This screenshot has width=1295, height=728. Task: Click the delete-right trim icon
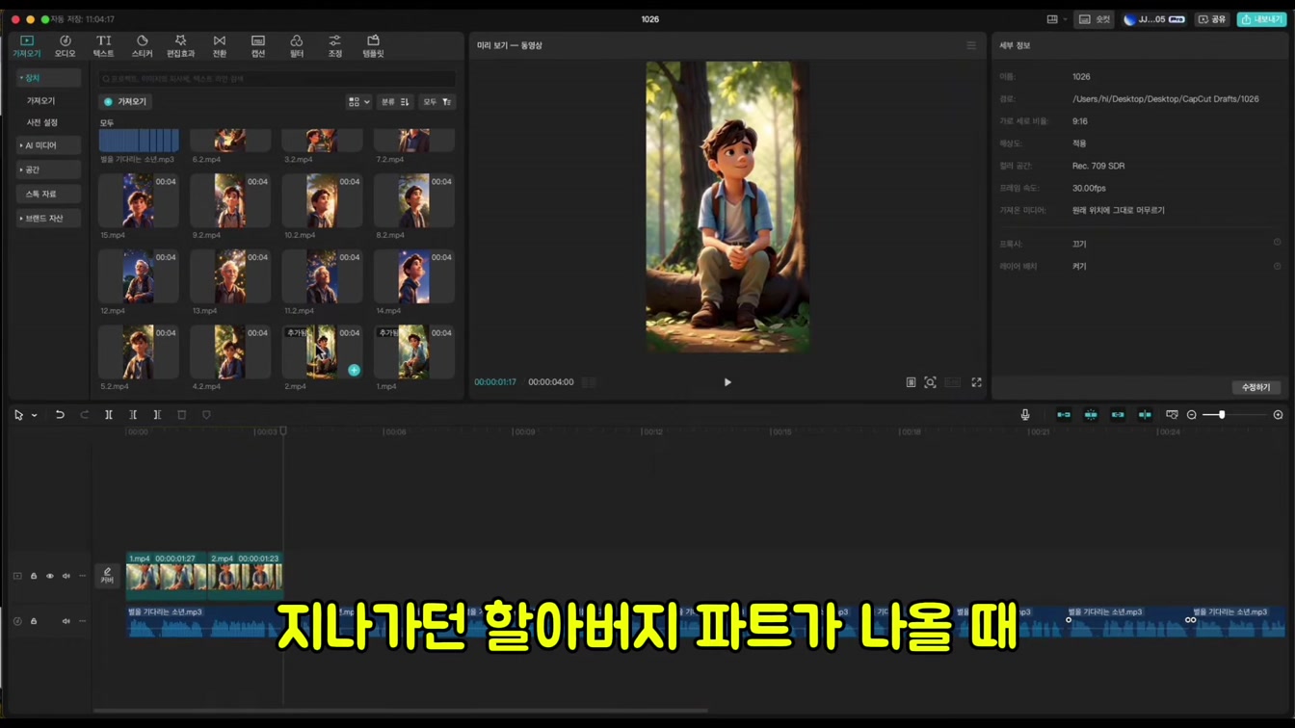point(157,415)
